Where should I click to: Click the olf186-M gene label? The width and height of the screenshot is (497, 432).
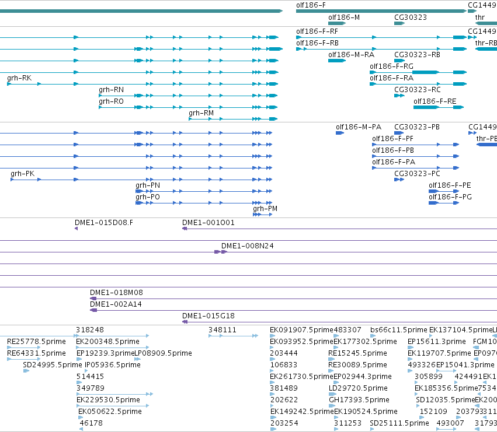coord(344,17)
